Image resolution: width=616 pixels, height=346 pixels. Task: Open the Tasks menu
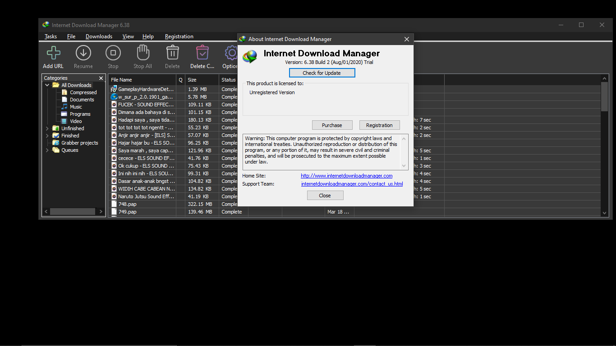point(51,36)
